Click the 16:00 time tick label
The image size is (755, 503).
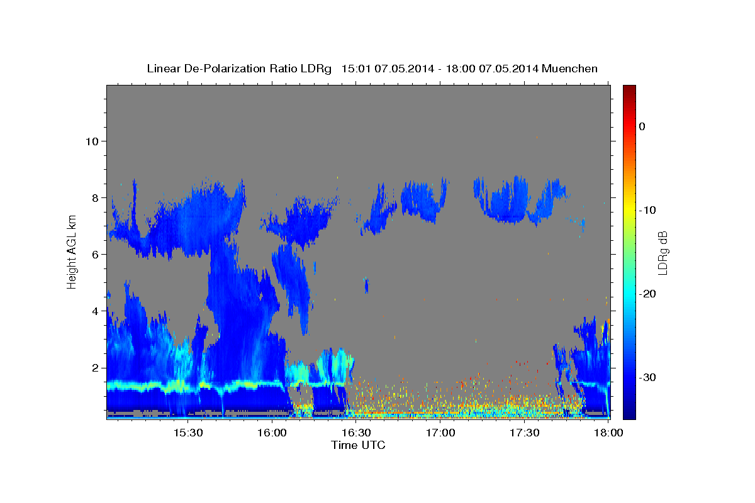(272, 433)
